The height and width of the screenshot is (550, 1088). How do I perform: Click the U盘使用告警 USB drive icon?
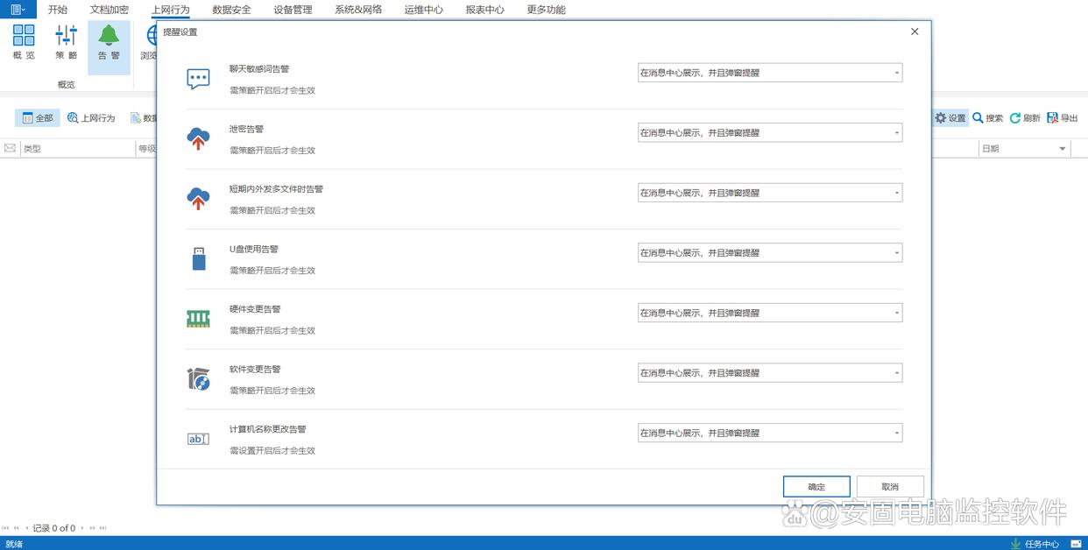(199, 258)
